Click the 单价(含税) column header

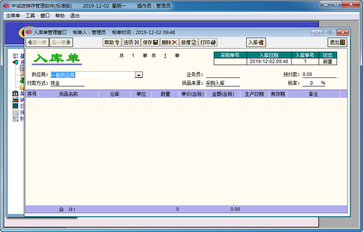point(192,94)
